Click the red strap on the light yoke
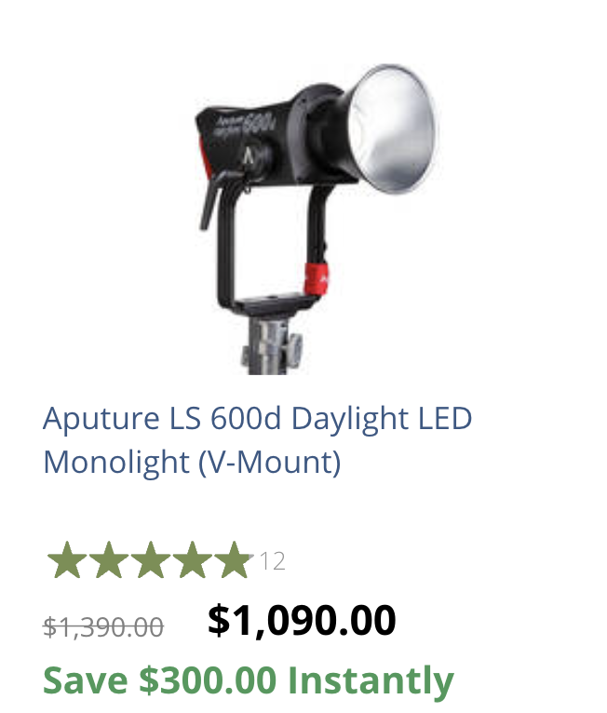The height and width of the screenshot is (713, 607). pos(317,278)
